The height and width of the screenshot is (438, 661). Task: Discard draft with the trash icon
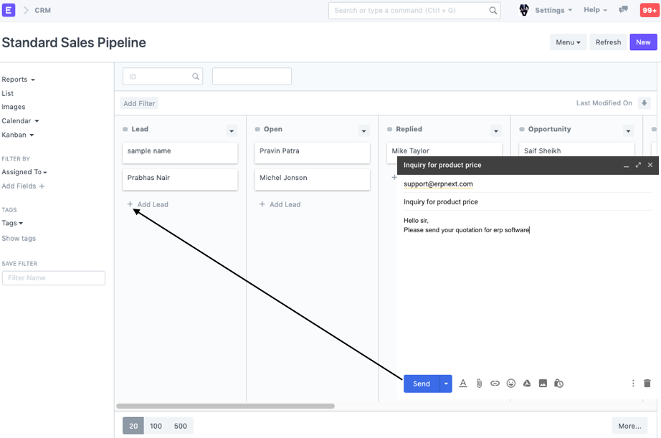coord(647,384)
